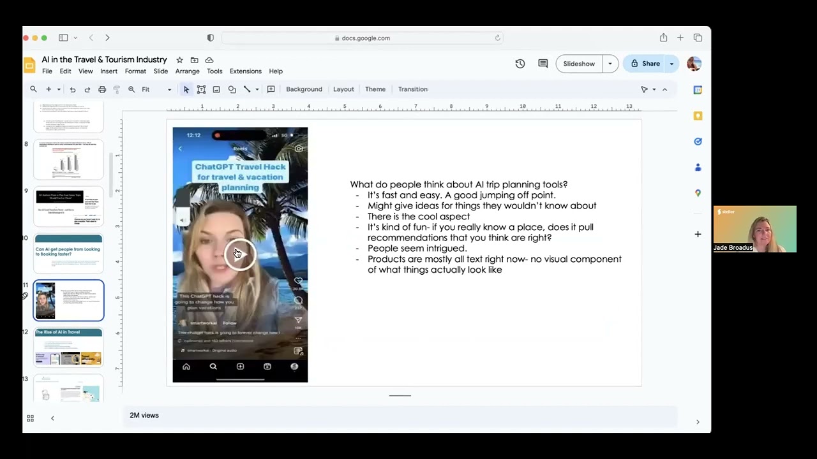Open the Format menu

pos(135,71)
